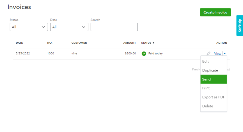Open the Date filter dropdown
Screen dimensions: 243x132
pos(69,27)
